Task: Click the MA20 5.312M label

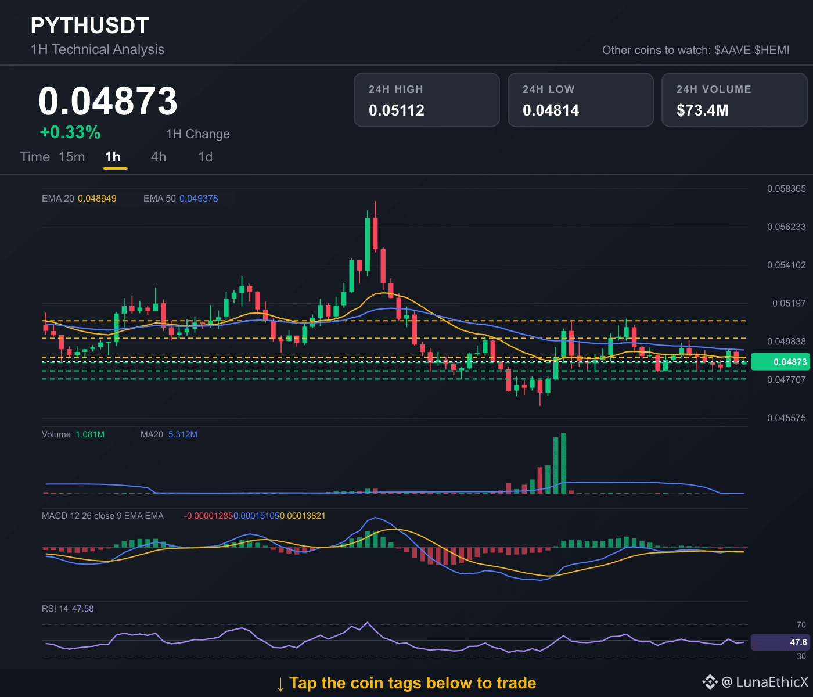Action: pos(169,434)
